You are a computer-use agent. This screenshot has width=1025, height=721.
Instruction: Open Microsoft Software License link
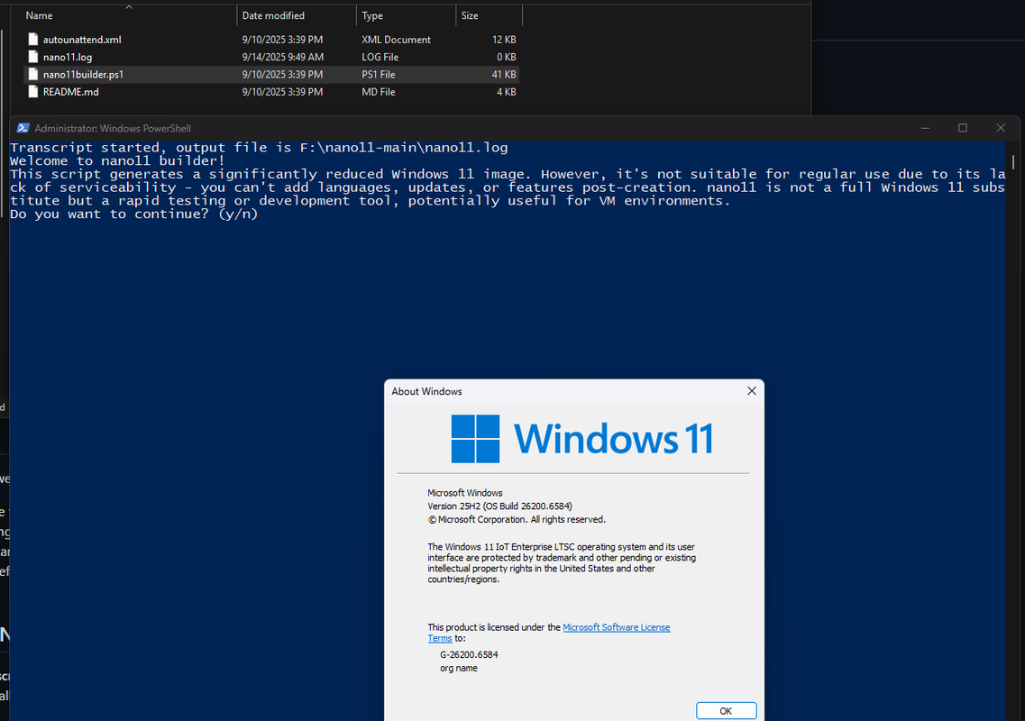pos(617,627)
